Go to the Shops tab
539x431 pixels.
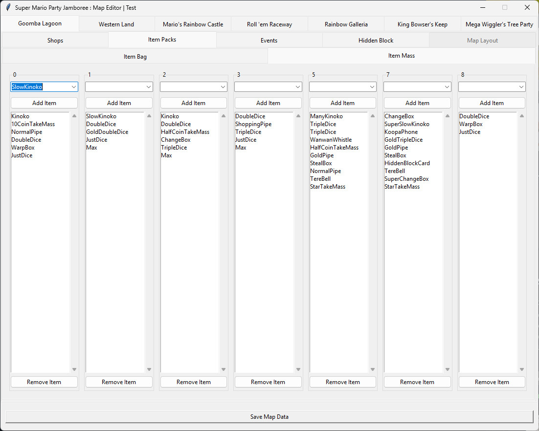click(55, 41)
